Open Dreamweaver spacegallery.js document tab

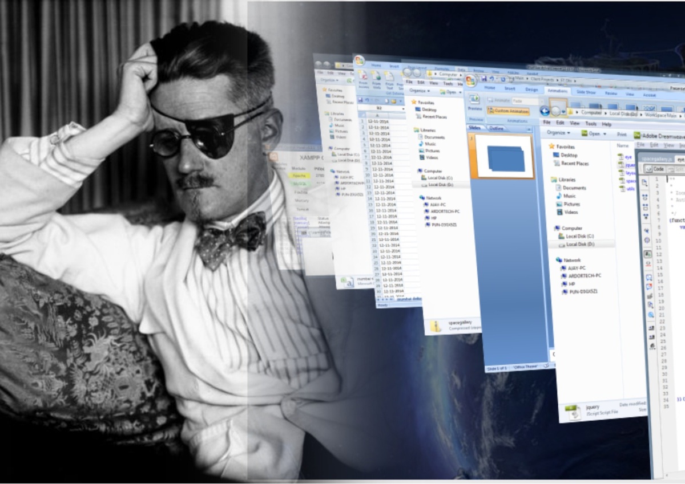tap(657, 159)
